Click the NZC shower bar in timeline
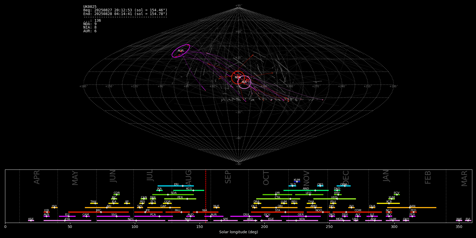This screenshot has height=238, width=476. 131,221
